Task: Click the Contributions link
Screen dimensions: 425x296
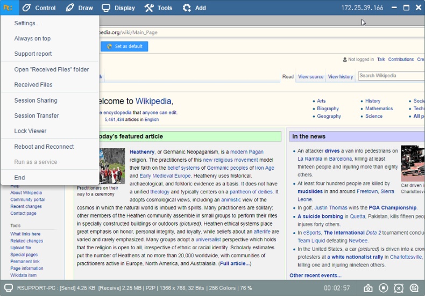Action: [401, 59]
